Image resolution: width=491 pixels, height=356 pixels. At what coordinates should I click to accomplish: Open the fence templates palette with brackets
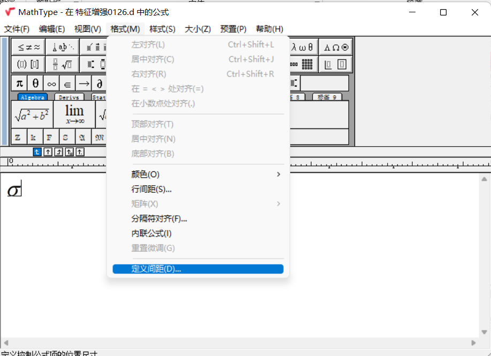tap(28, 64)
